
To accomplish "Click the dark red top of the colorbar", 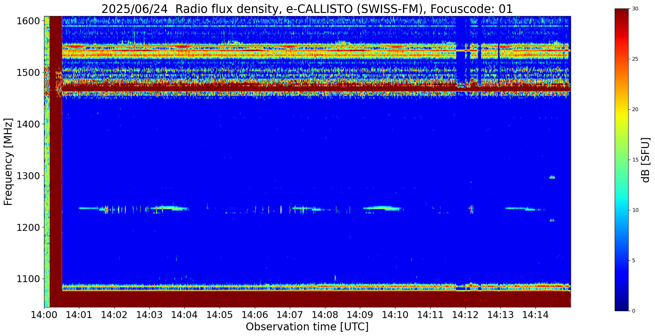I will (622, 14).
